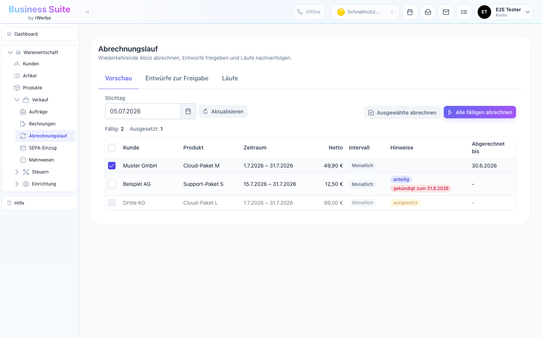Open Aufträge in the sidebar
Image resolution: width=542 pixels, height=338 pixels.
click(46, 112)
